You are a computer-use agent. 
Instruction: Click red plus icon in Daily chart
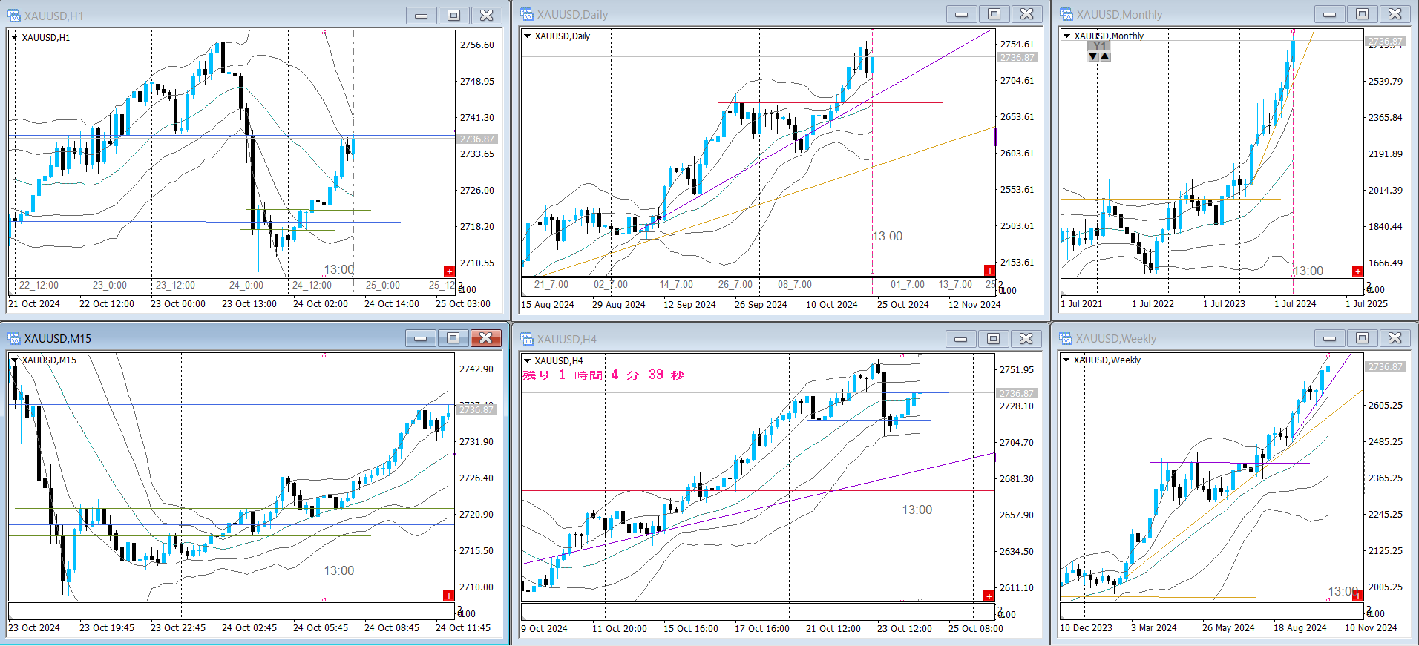989,271
